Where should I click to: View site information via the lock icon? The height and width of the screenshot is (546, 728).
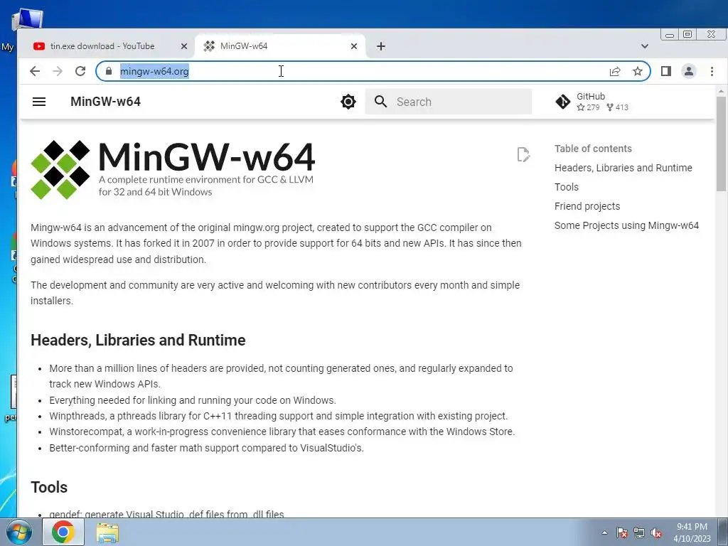[x=109, y=71]
